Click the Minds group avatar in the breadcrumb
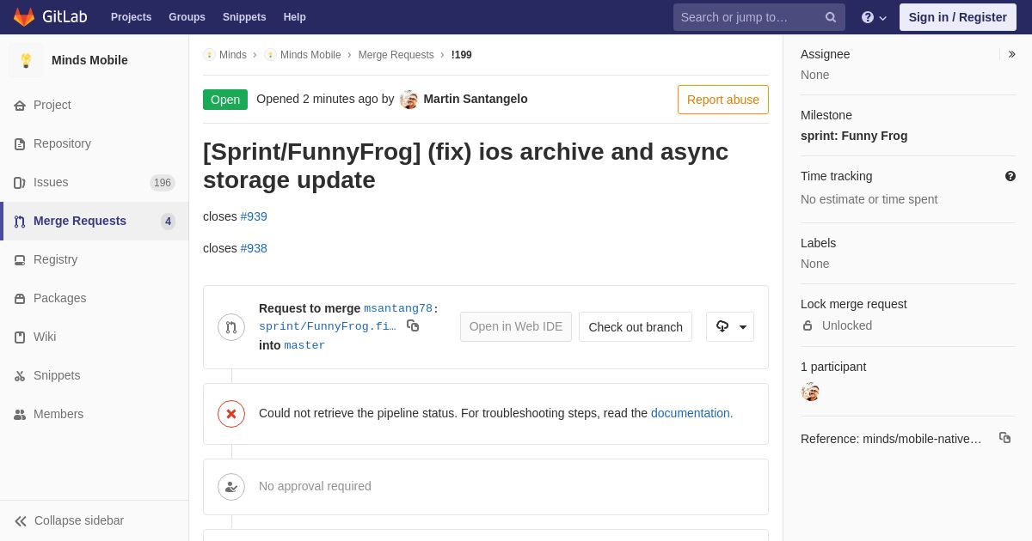Viewport: 1032px width, 541px height. click(x=209, y=55)
